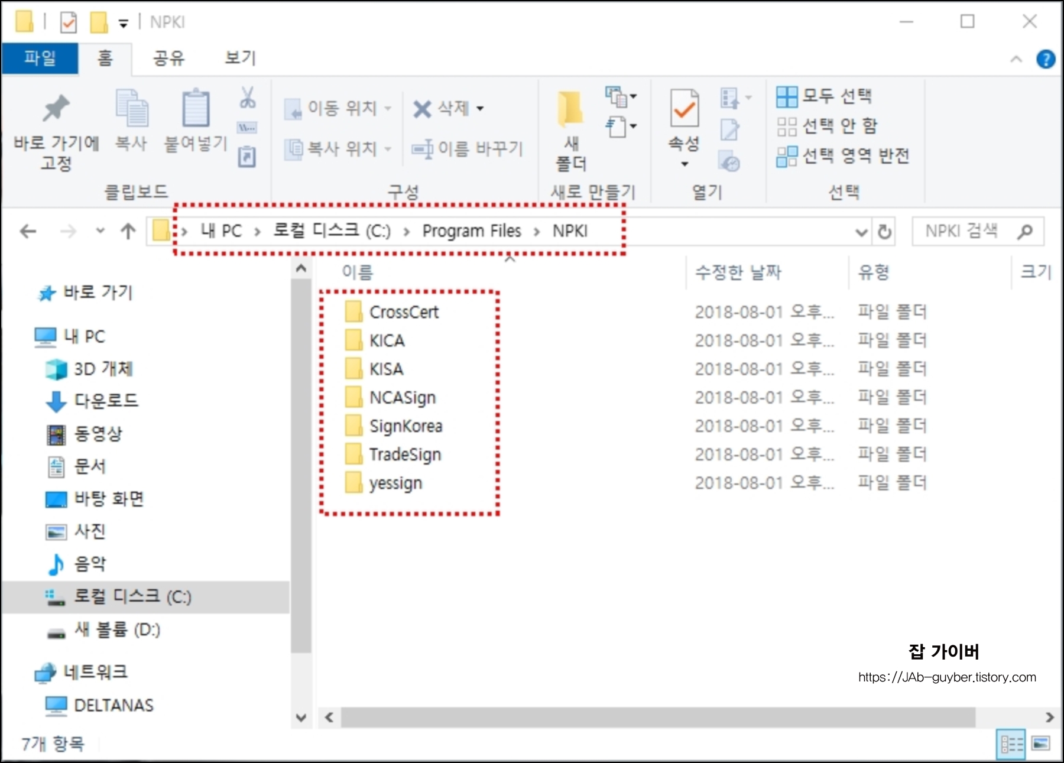The width and height of the screenshot is (1064, 763).
Task: Switch to large icons view
Action: coord(1041,743)
